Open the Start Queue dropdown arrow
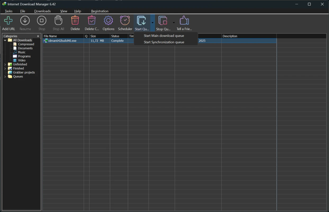329x212 pixels. 152,23
